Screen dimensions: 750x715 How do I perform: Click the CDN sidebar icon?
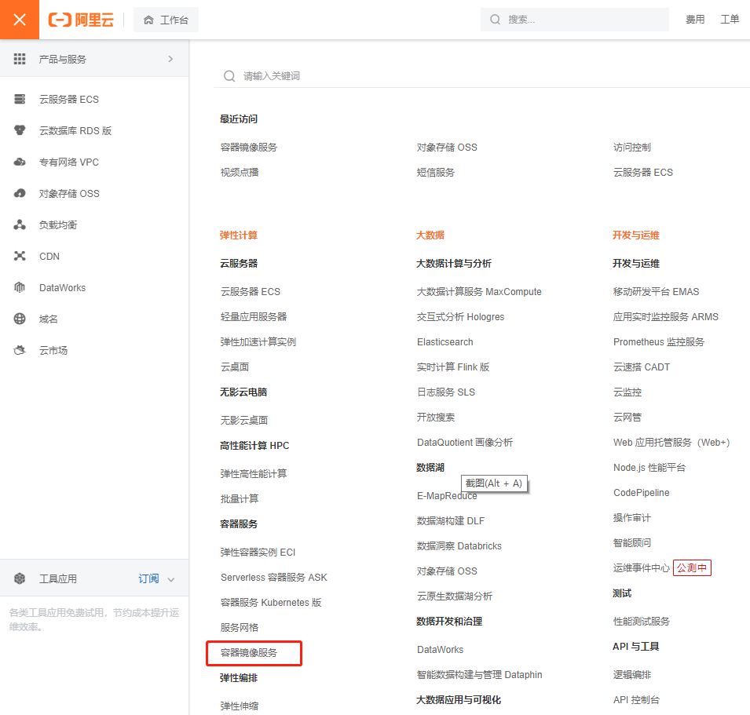(x=20, y=256)
